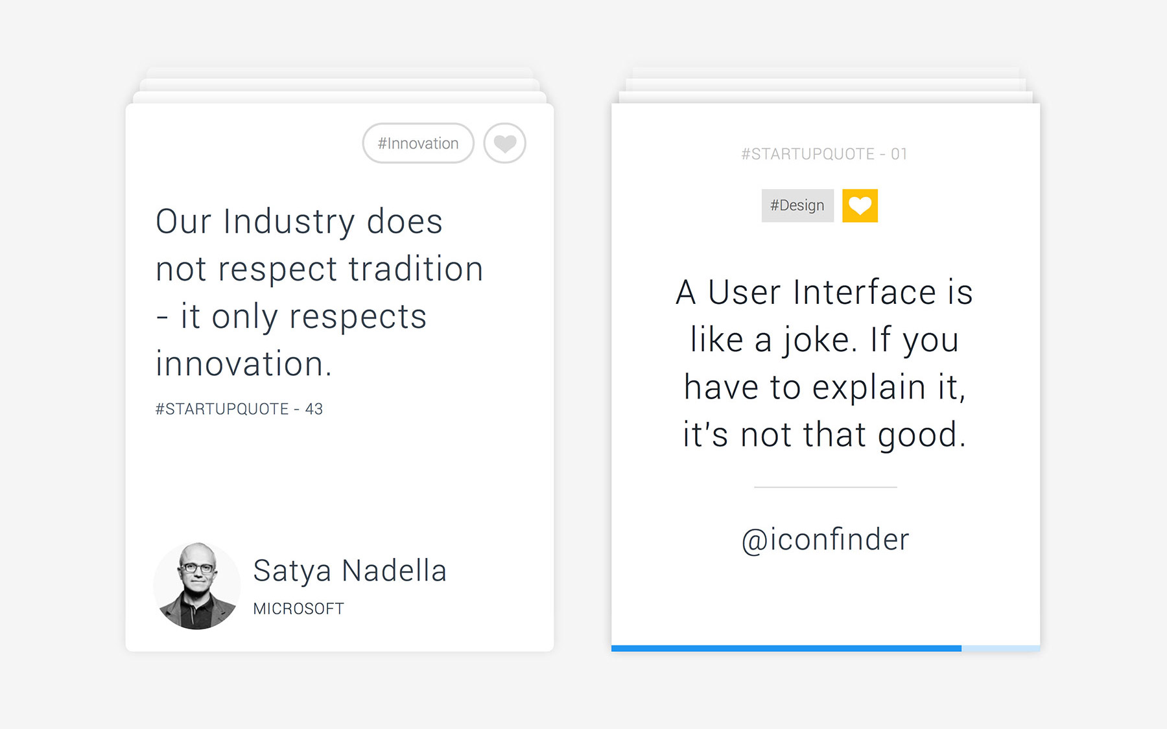Switch to the iconfinder quote card

point(823,363)
